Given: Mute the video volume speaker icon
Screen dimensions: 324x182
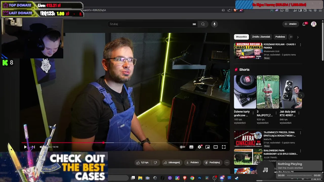Looking at the screenshot, I should click(41, 147).
